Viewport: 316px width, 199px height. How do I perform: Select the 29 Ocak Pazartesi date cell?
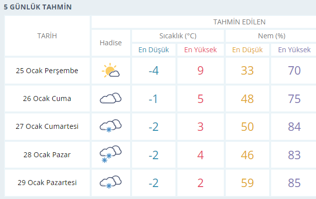click(47, 183)
